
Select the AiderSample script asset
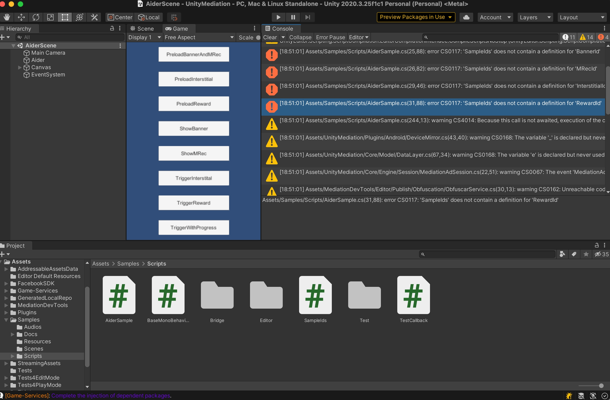click(x=119, y=300)
